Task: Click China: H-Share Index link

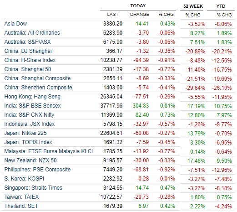Action: (x=30, y=60)
